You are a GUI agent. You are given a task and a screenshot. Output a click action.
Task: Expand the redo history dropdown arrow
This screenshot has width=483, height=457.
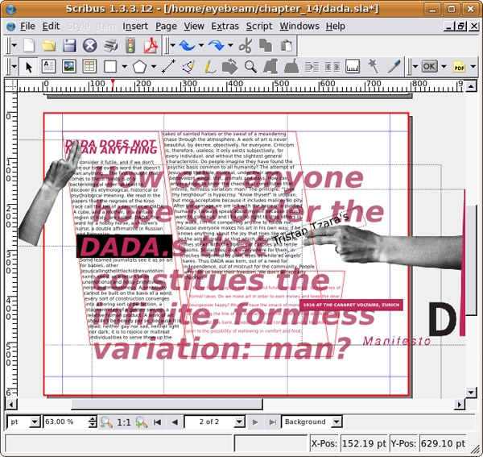tap(230, 46)
